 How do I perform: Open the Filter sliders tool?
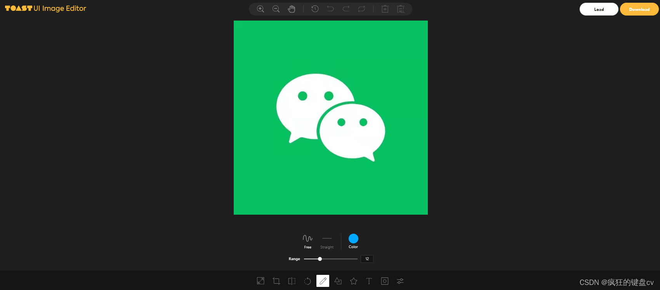click(x=400, y=281)
